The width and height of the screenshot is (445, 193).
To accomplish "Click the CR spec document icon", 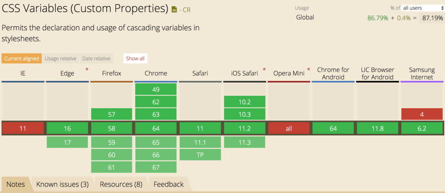I will tap(174, 10).
